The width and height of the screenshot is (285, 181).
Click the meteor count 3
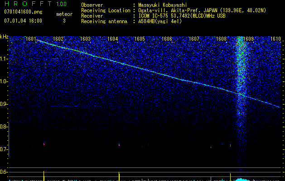tap(64, 21)
